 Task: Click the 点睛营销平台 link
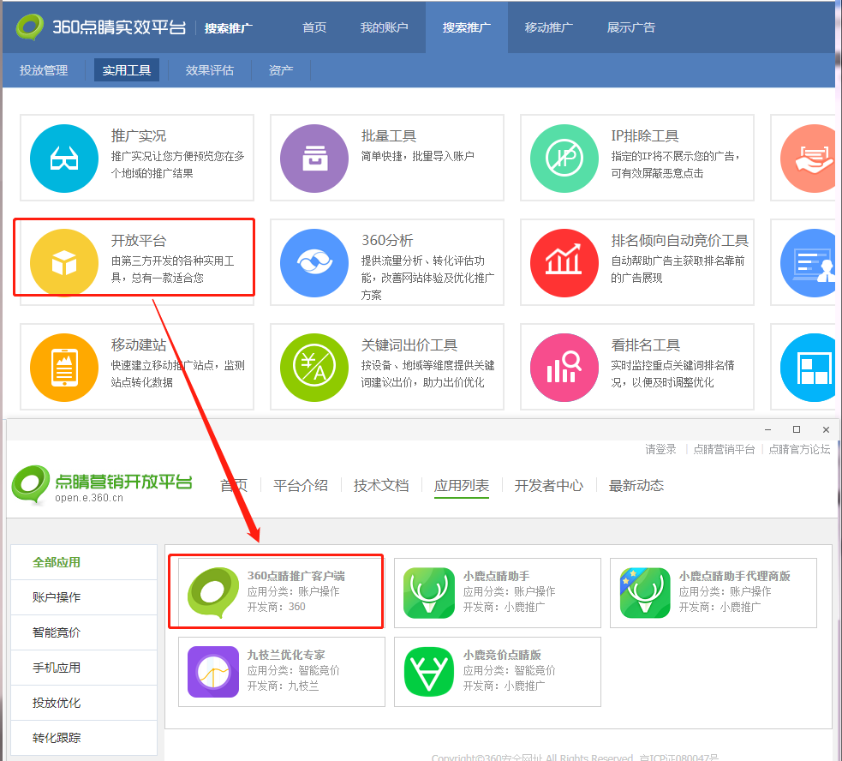click(x=724, y=449)
